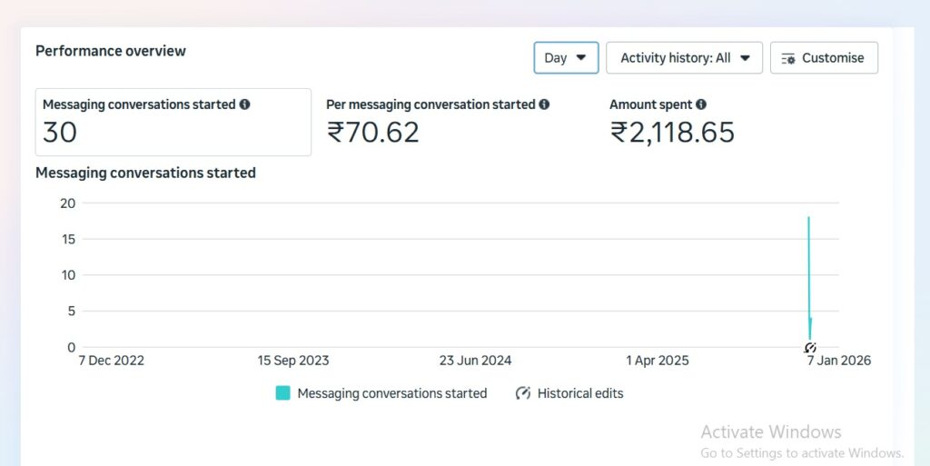Screen dimensions: 930x466
Task: Click the 7 Jan 2026 axis date label
Action: 838,361
